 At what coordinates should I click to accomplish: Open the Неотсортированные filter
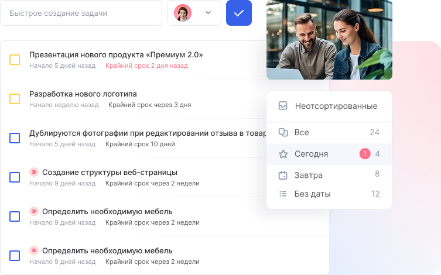pyautogui.click(x=329, y=106)
